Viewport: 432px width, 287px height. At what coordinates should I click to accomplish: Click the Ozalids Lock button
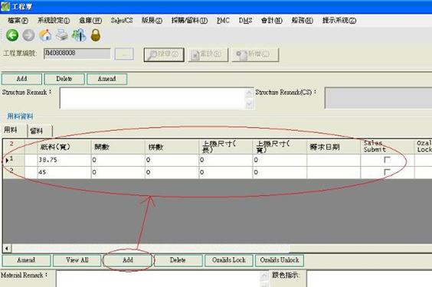coord(229,260)
